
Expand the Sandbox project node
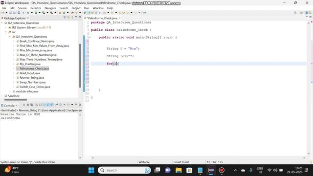click(2, 96)
